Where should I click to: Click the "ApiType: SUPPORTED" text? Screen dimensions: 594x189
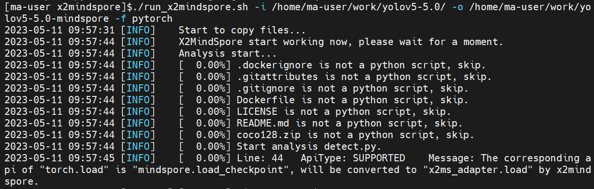click(352, 158)
